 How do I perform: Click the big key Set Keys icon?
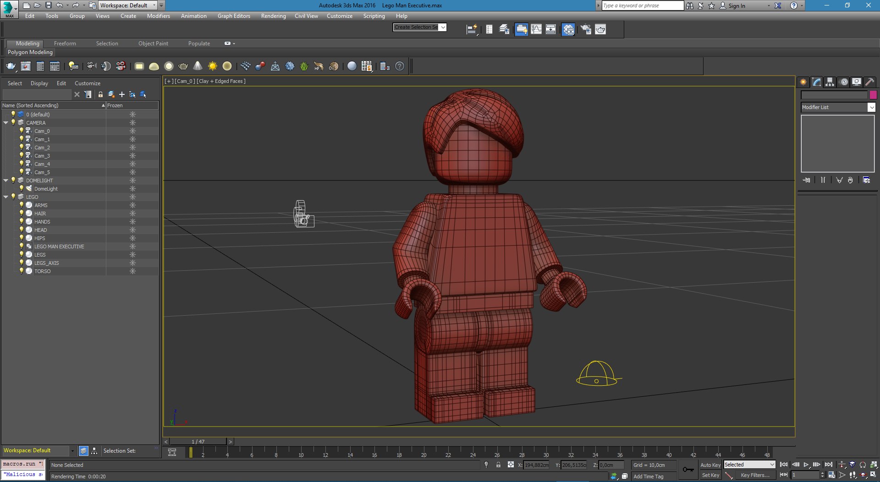[x=688, y=470]
